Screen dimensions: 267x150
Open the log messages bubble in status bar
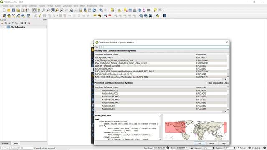coord(264,148)
